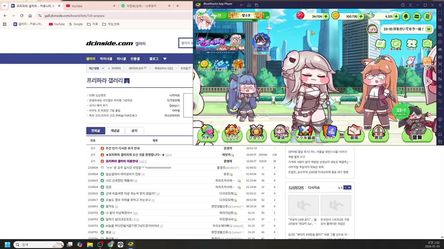Viewport: 444px width, 249px height.
Task: Open the gift box pickup-up icon in game
Action: tap(238, 66)
